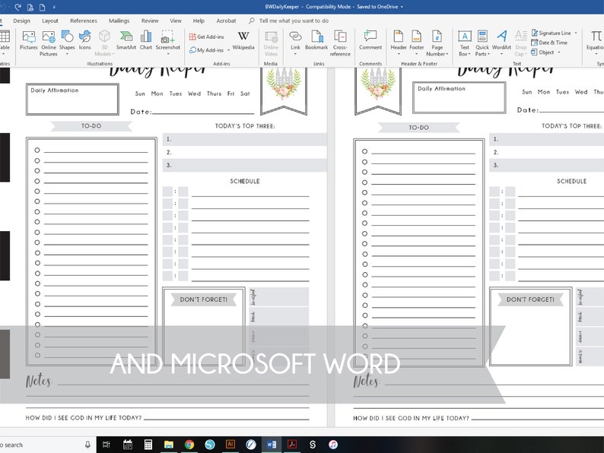Insert WordArt text
The width and height of the screenshot is (604, 453).
point(501,43)
